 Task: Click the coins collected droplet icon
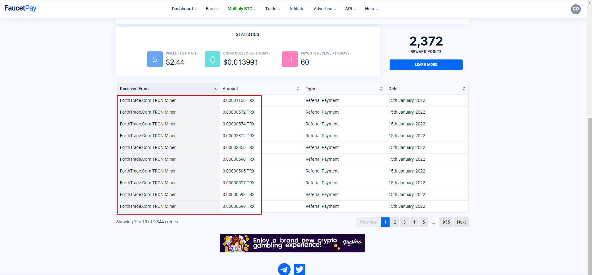(x=213, y=59)
